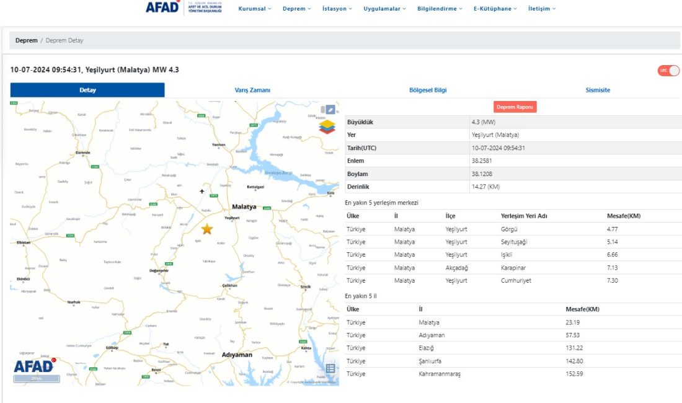Click the 20 km map scale bar
This screenshot has width=682, height=403.
click(37, 378)
